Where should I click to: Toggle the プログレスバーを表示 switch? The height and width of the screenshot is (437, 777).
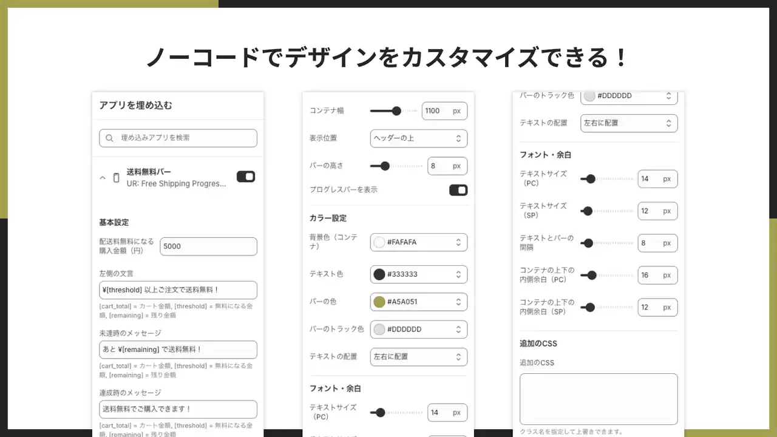458,190
